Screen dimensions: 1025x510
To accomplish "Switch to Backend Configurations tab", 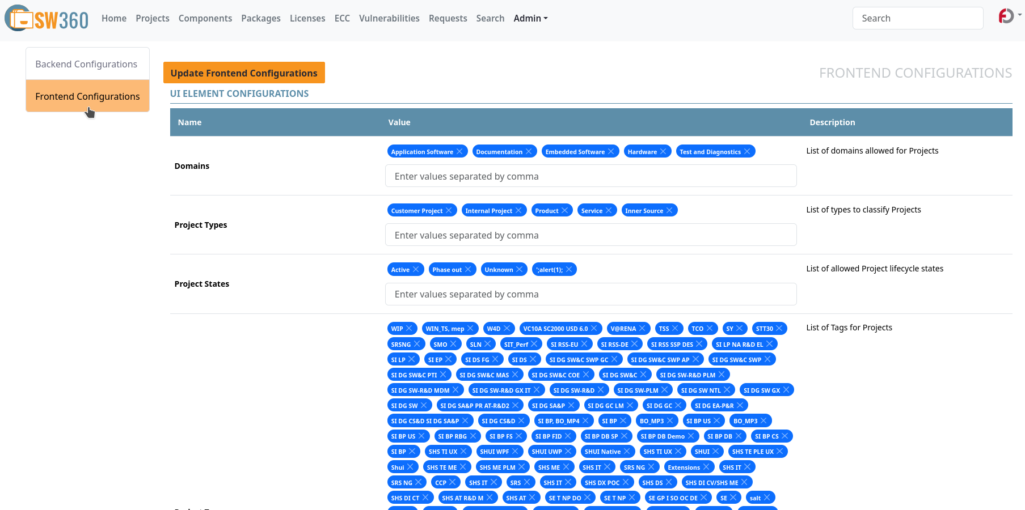I will coord(87,64).
